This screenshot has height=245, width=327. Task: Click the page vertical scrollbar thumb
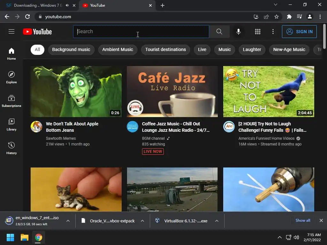tap(324, 36)
